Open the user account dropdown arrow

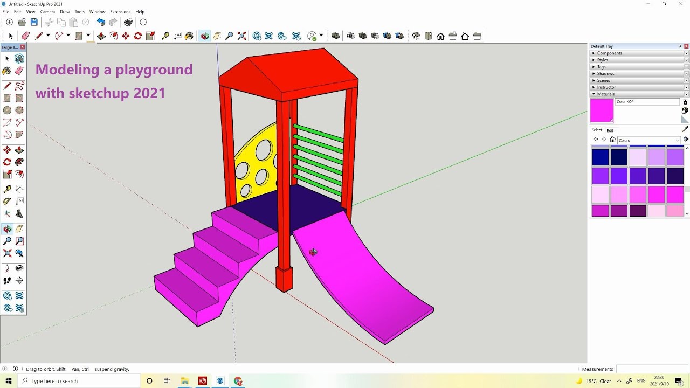pos(321,36)
